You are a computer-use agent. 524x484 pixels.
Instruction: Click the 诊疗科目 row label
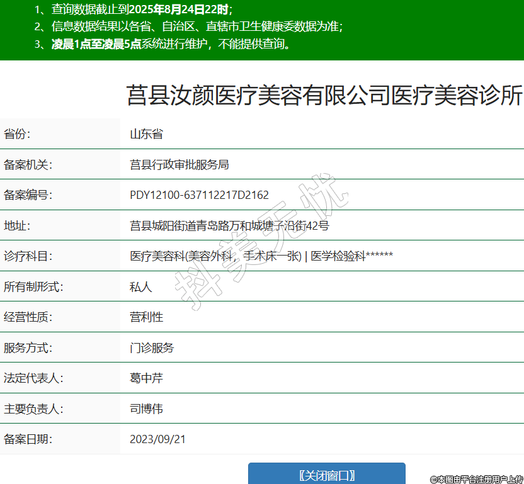[28, 256]
